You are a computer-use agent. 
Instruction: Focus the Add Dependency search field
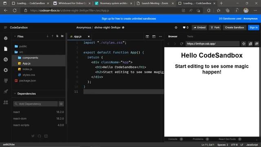35,104
